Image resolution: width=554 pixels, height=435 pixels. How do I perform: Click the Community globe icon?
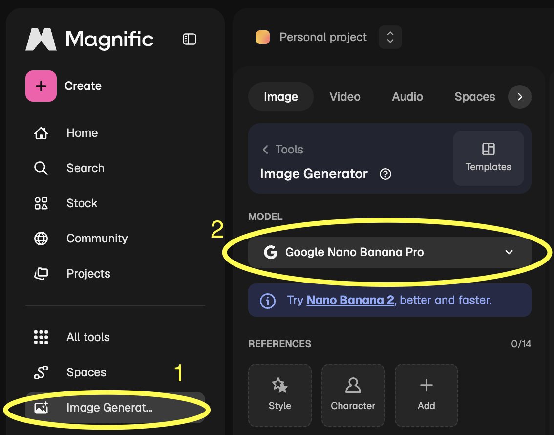[x=41, y=239]
